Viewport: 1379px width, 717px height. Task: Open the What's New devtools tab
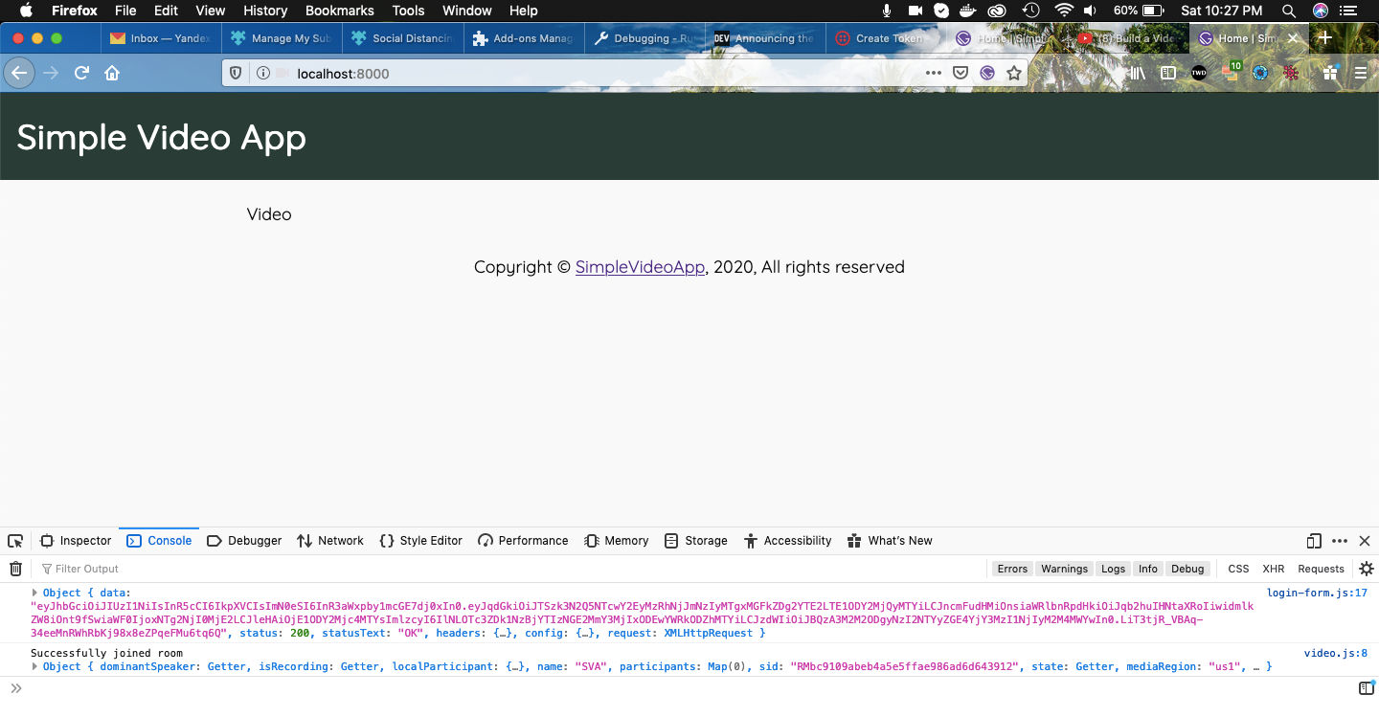(x=890, y=541)
